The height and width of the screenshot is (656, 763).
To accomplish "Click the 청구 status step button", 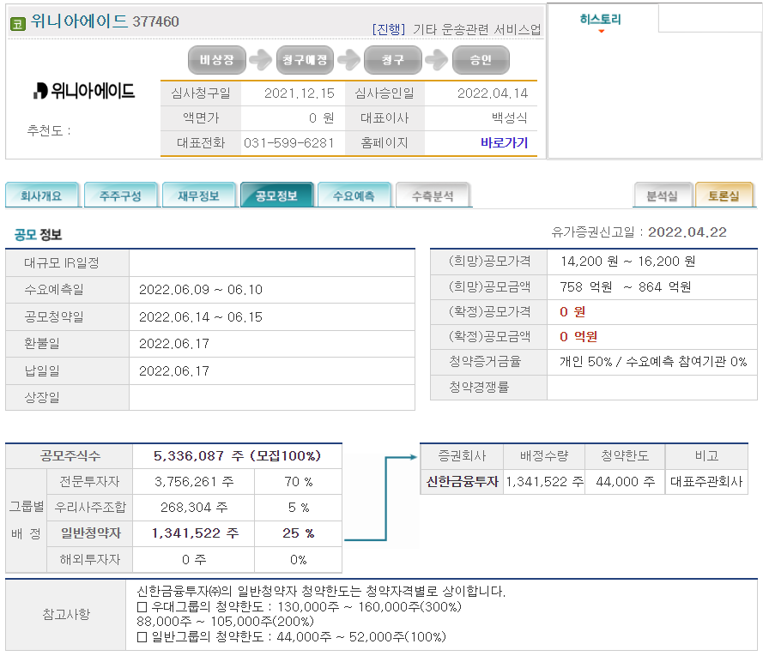I will 393,60.
